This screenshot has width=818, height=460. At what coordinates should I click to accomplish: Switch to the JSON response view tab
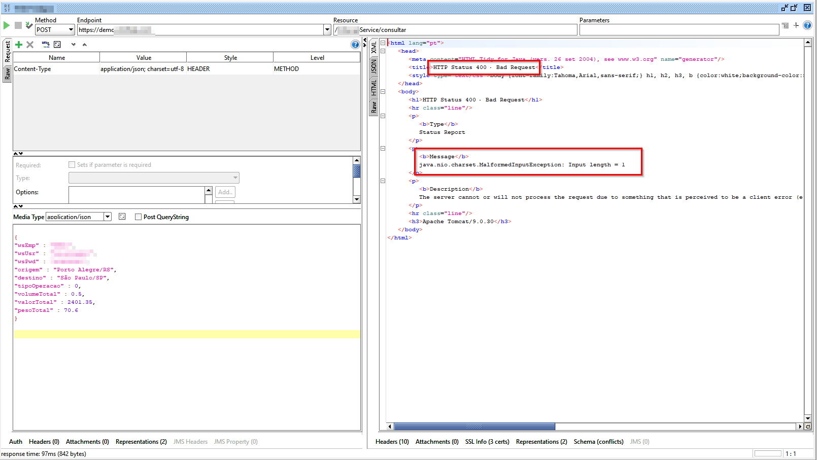(x=374, y=66)
